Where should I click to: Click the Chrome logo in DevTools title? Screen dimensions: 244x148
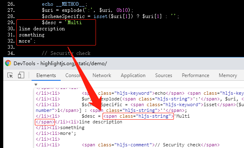(8, 63)
